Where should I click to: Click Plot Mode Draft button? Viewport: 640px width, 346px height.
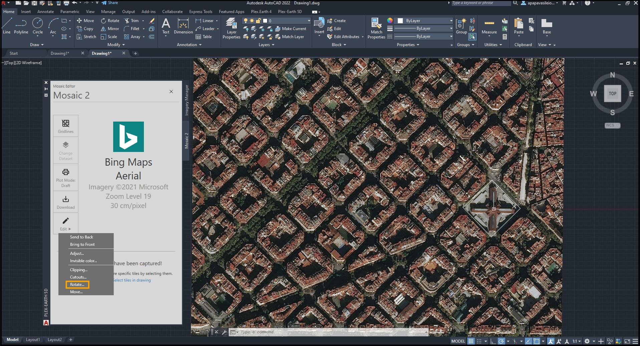point(66,177)
